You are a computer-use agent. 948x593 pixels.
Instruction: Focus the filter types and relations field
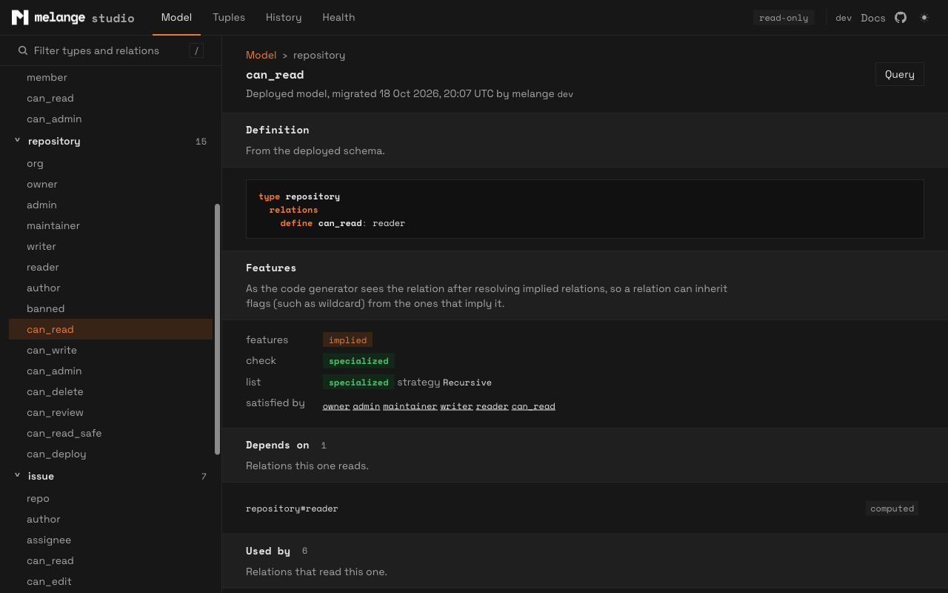111,50
